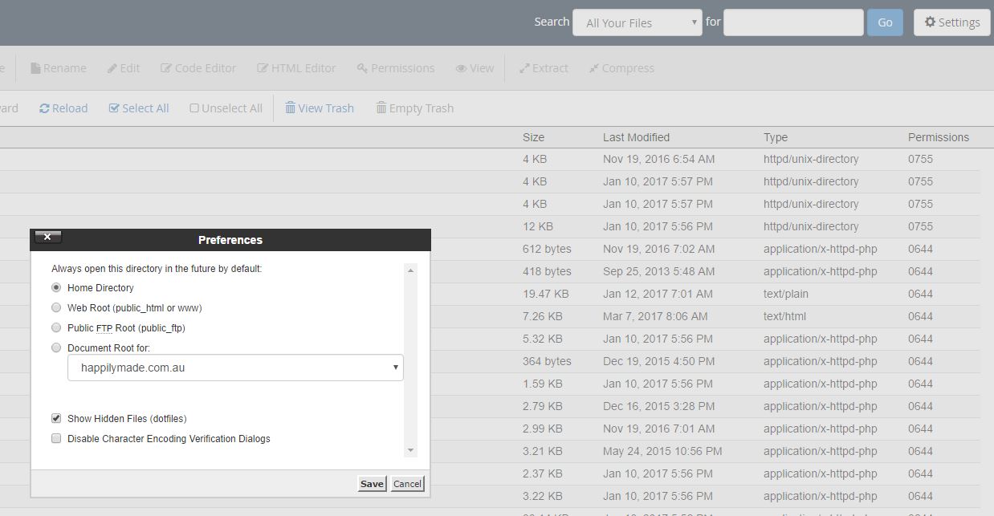Open the HTML Editor tool
Image resolution: width=994 pixels, height=516 pixels.
tap(296, 68)
